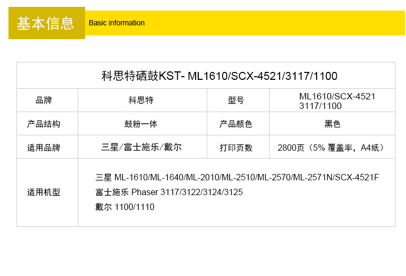This screenshot has height=276, width=406.
Task: Click the structure value 鼓粉一体
Action: click(x=141, y=124)
